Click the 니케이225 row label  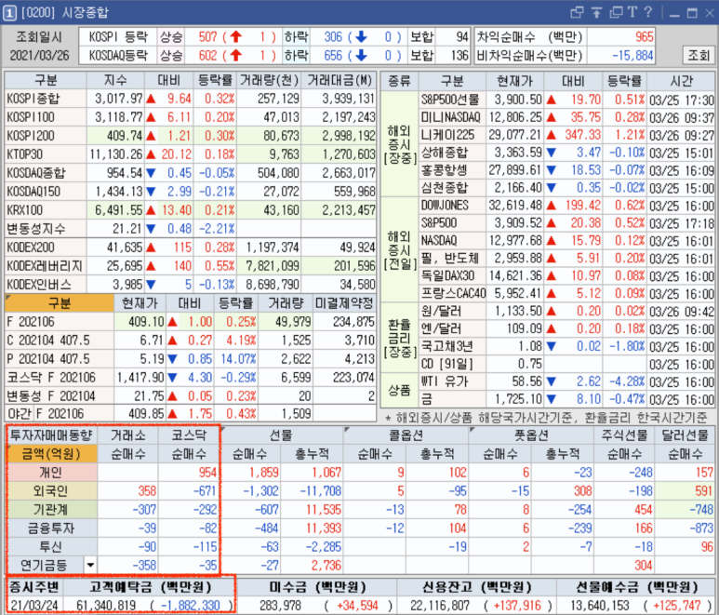coord(452,135)
